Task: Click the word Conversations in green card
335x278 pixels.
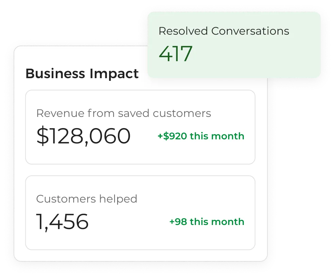Action: [250, 31]
